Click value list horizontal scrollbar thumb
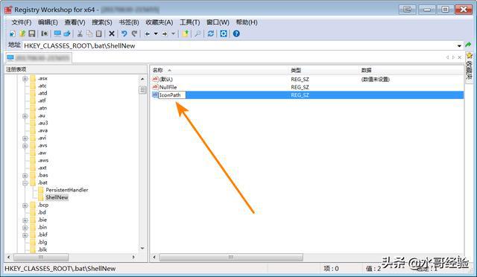477x277 pixels. pos(231,257)
